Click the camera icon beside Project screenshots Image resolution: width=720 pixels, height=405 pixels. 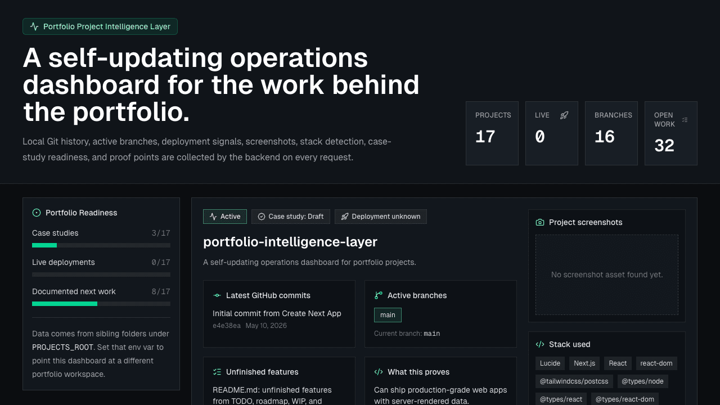540,222
